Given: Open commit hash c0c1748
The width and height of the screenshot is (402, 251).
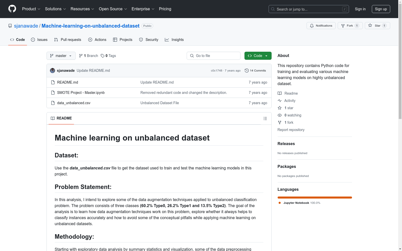Looking at the screenshot, I should [217, 71].
